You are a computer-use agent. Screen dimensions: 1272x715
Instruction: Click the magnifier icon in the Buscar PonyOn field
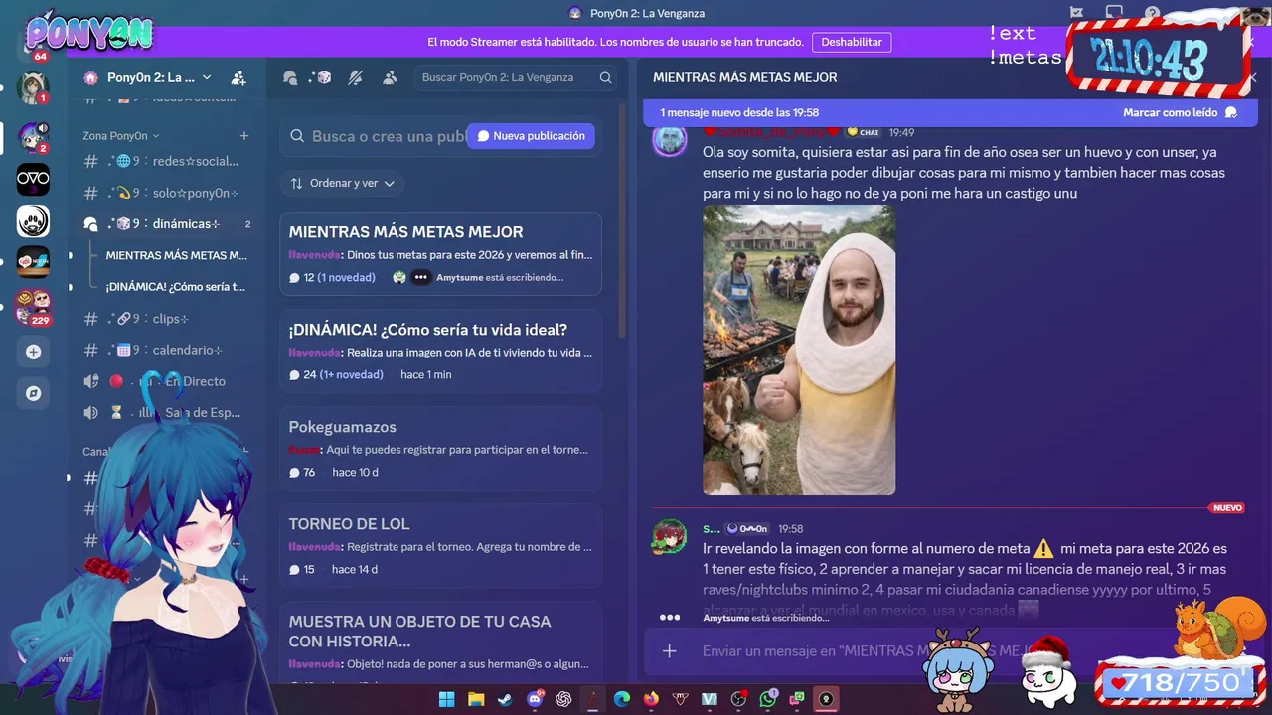click(605, 77)
